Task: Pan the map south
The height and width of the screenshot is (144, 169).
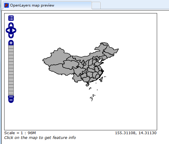Action: click(x=11, y=36)
